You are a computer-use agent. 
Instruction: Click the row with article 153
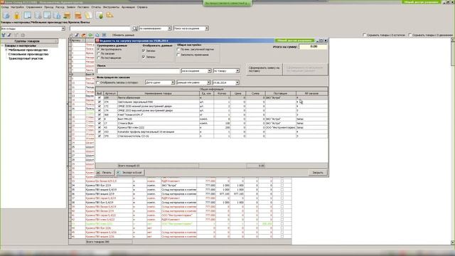[212, 132]
